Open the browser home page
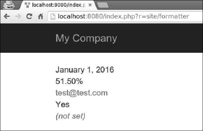 point(40,16)
